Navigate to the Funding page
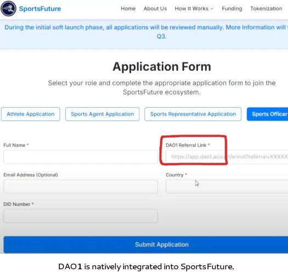 232,9
